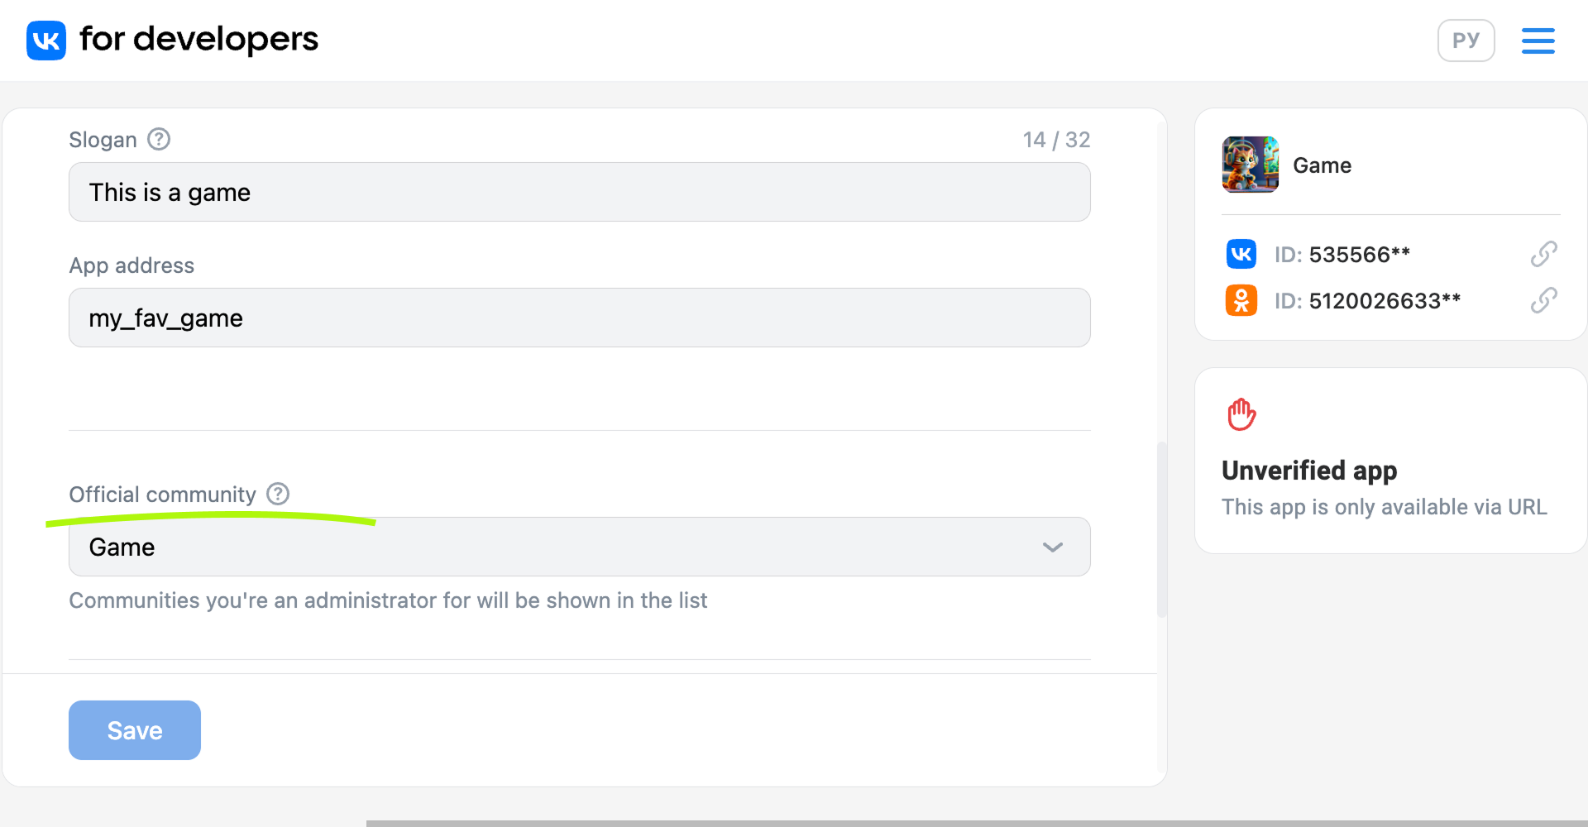
Task: Focus the App address input field
Action: click(x=579, y=318)
